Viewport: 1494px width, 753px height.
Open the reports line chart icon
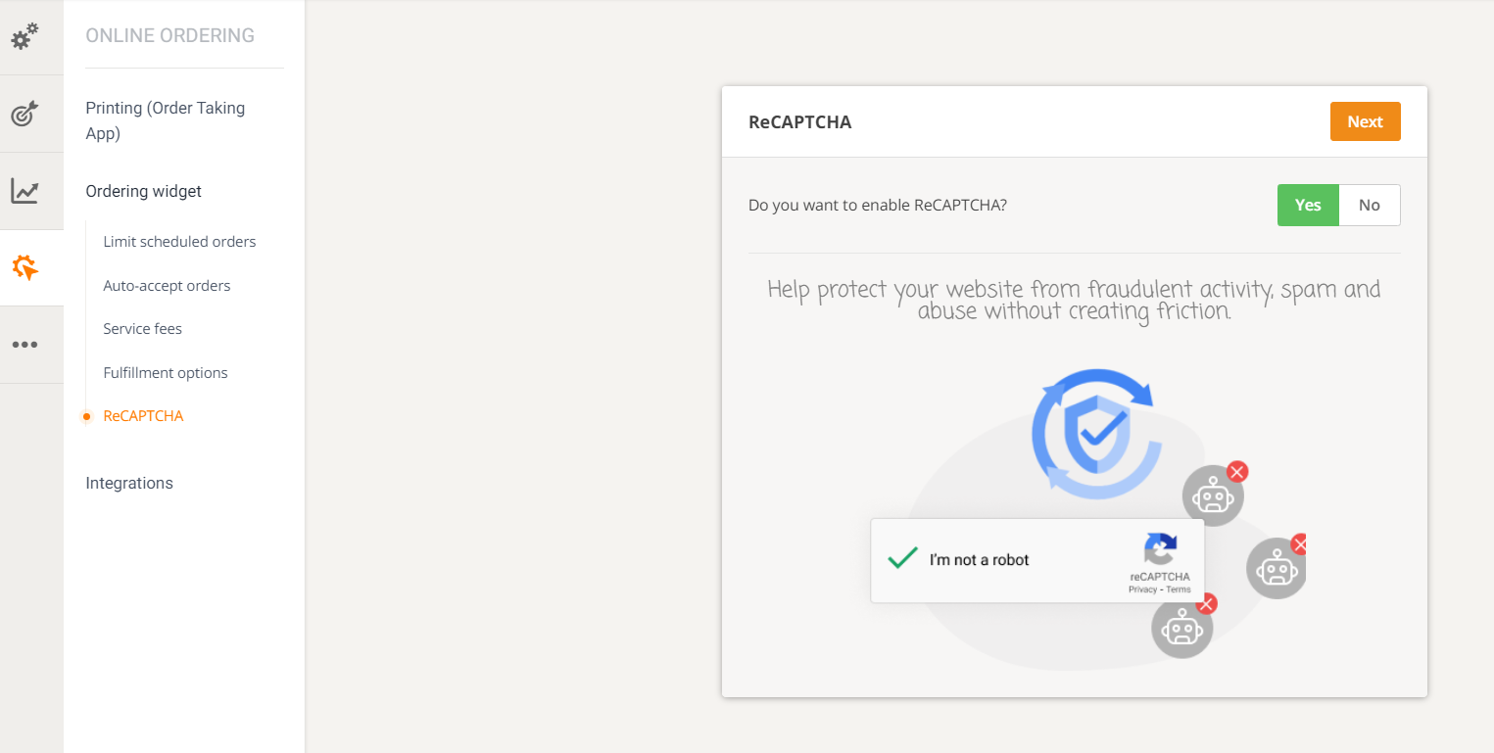pyautogui.click(x=24, y=190)
